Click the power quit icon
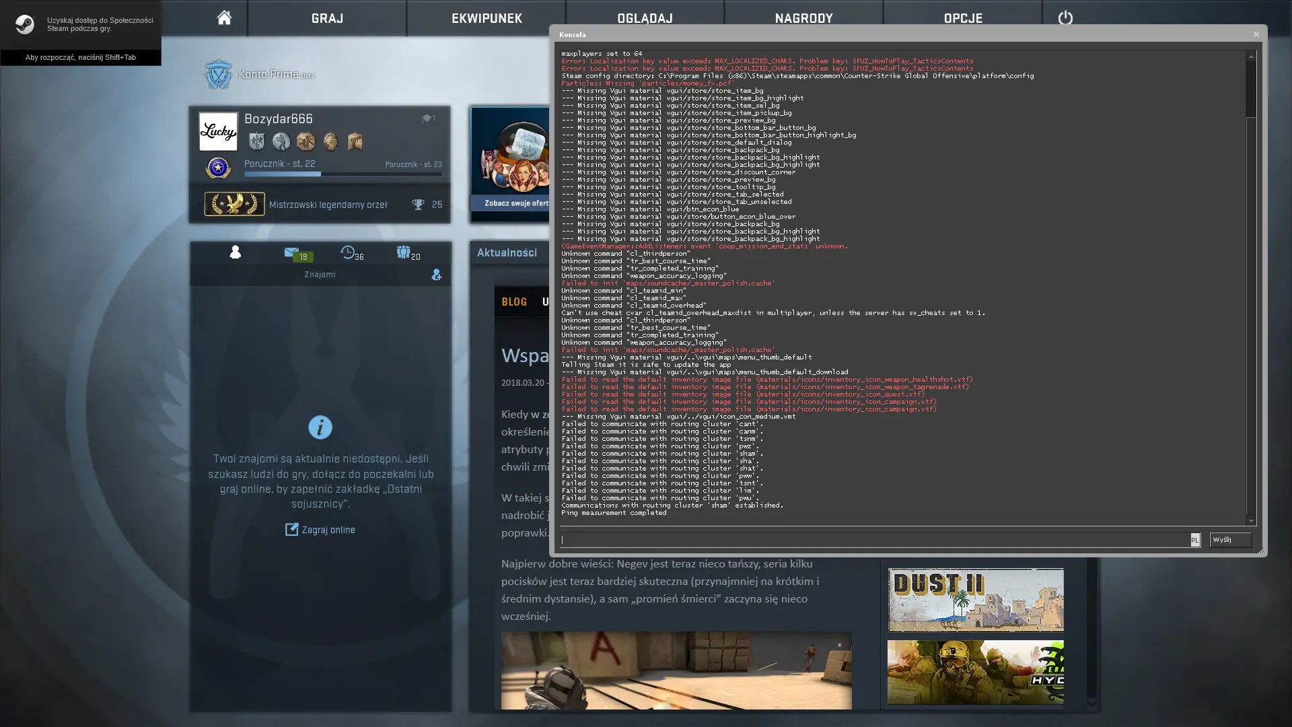This screenshot has height=727, width=1292. tap(1065, 18)
